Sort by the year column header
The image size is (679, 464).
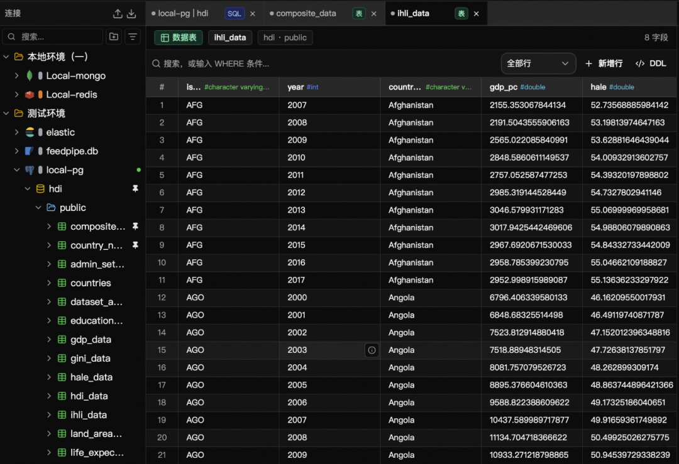click(330, 87)
